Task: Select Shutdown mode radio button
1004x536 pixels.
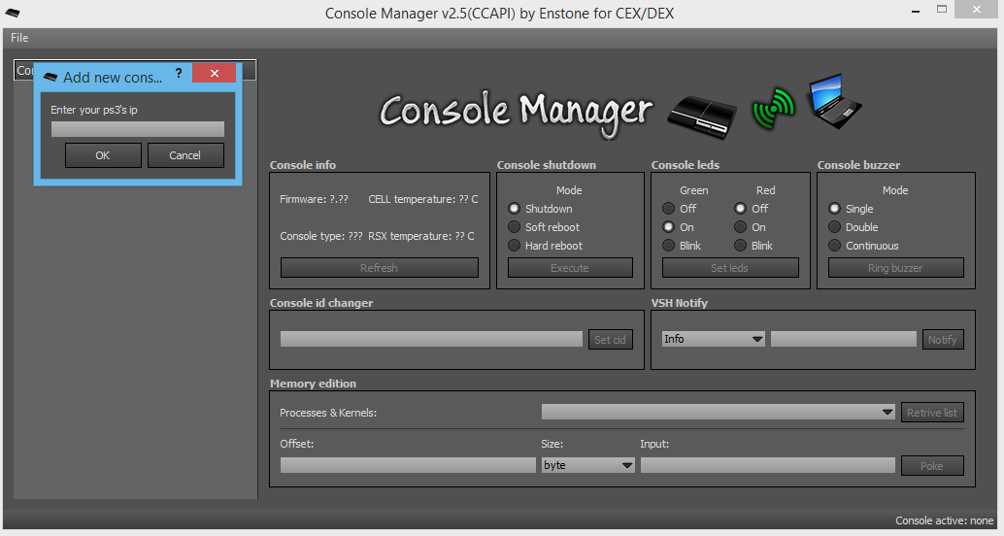Action: click(x=515, y=209)
